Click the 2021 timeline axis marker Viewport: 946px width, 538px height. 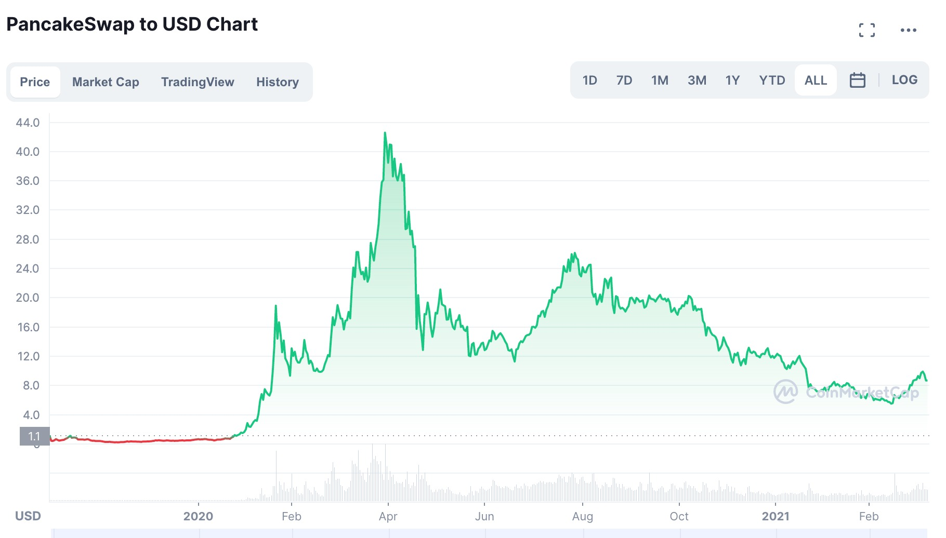tap(775, 516)
